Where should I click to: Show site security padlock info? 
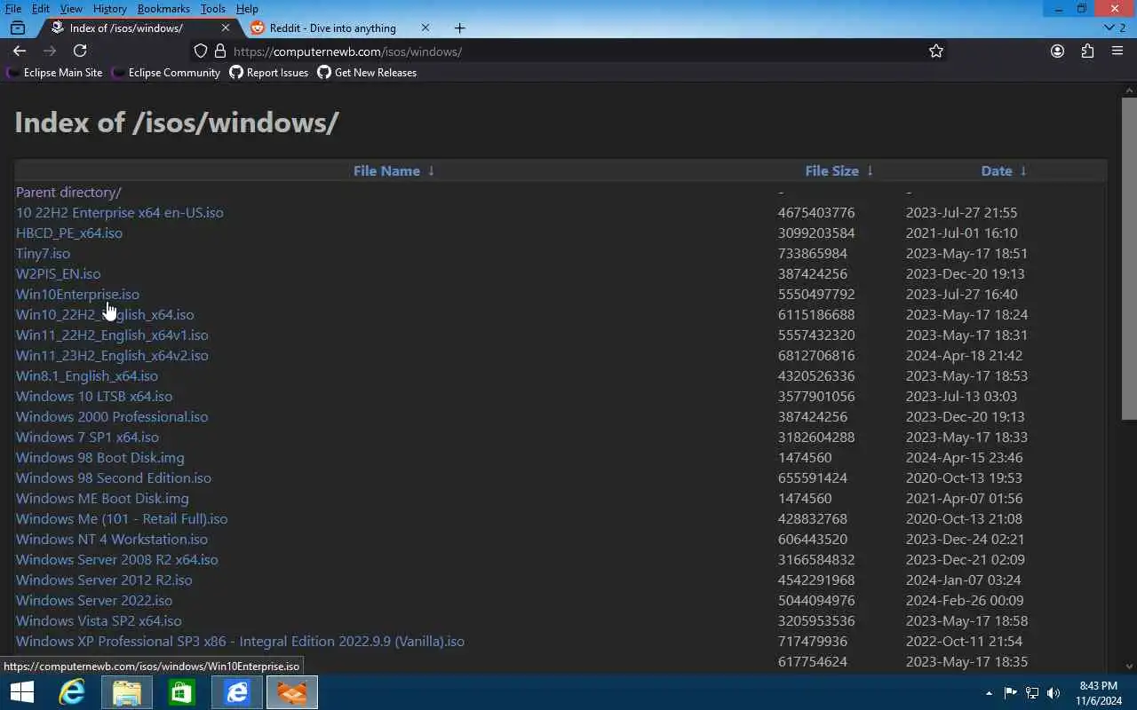click(220, 51)
